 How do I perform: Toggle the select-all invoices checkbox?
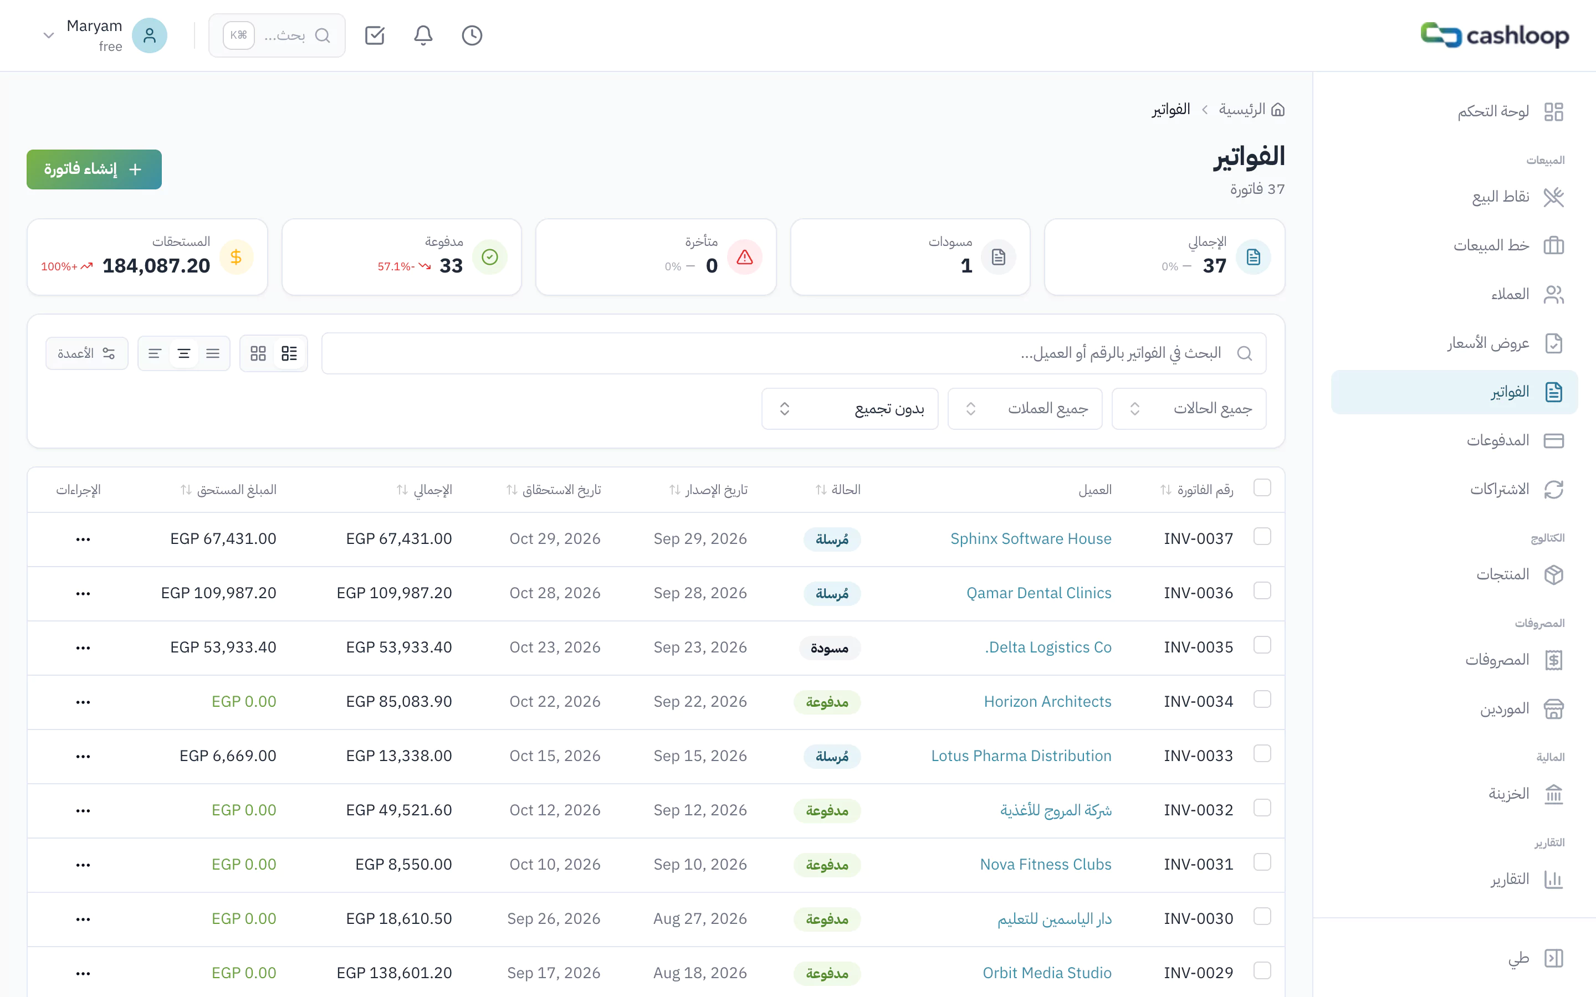(1262, 488)
